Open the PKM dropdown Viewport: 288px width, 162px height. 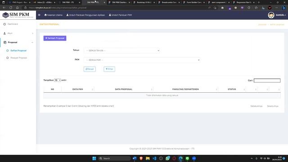[142, 60]
